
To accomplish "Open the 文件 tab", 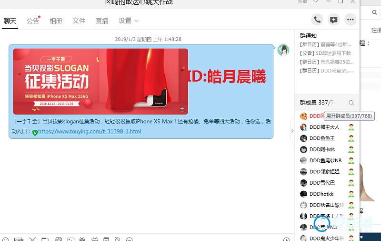I will pyautogui.click(x=79, y=21).
